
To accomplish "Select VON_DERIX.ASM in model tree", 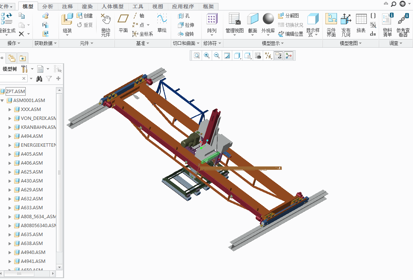I will [x=38, y=118].
